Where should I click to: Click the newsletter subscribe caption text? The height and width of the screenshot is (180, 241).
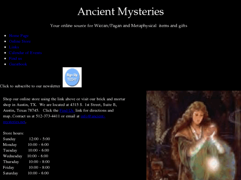[30, 86]
